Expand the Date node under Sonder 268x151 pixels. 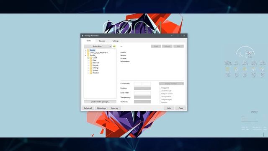click(88, 60)
